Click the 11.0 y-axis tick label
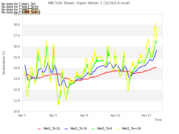Image resolution: width=179 pixels, height=134 pixels. pos(17,100)
